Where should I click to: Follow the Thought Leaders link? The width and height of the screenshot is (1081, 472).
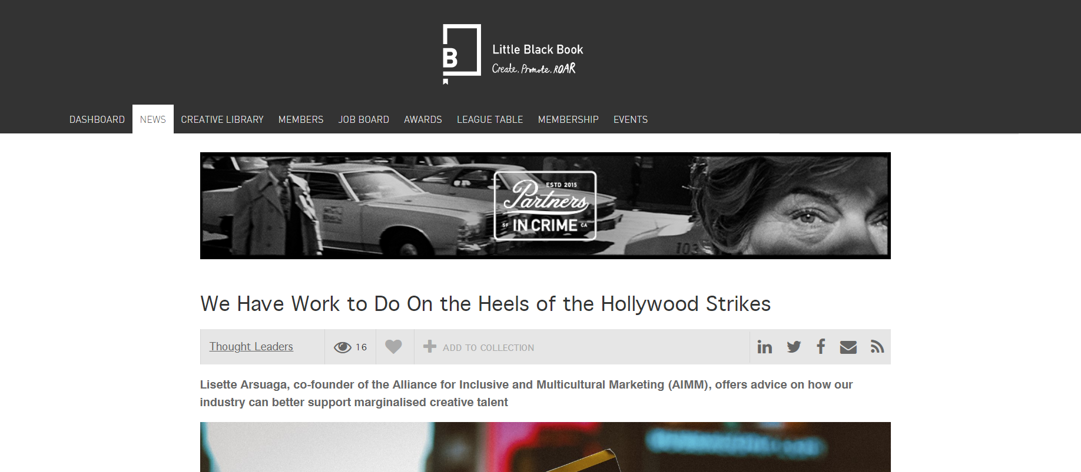pyautogui.click(x=251, y=347)
